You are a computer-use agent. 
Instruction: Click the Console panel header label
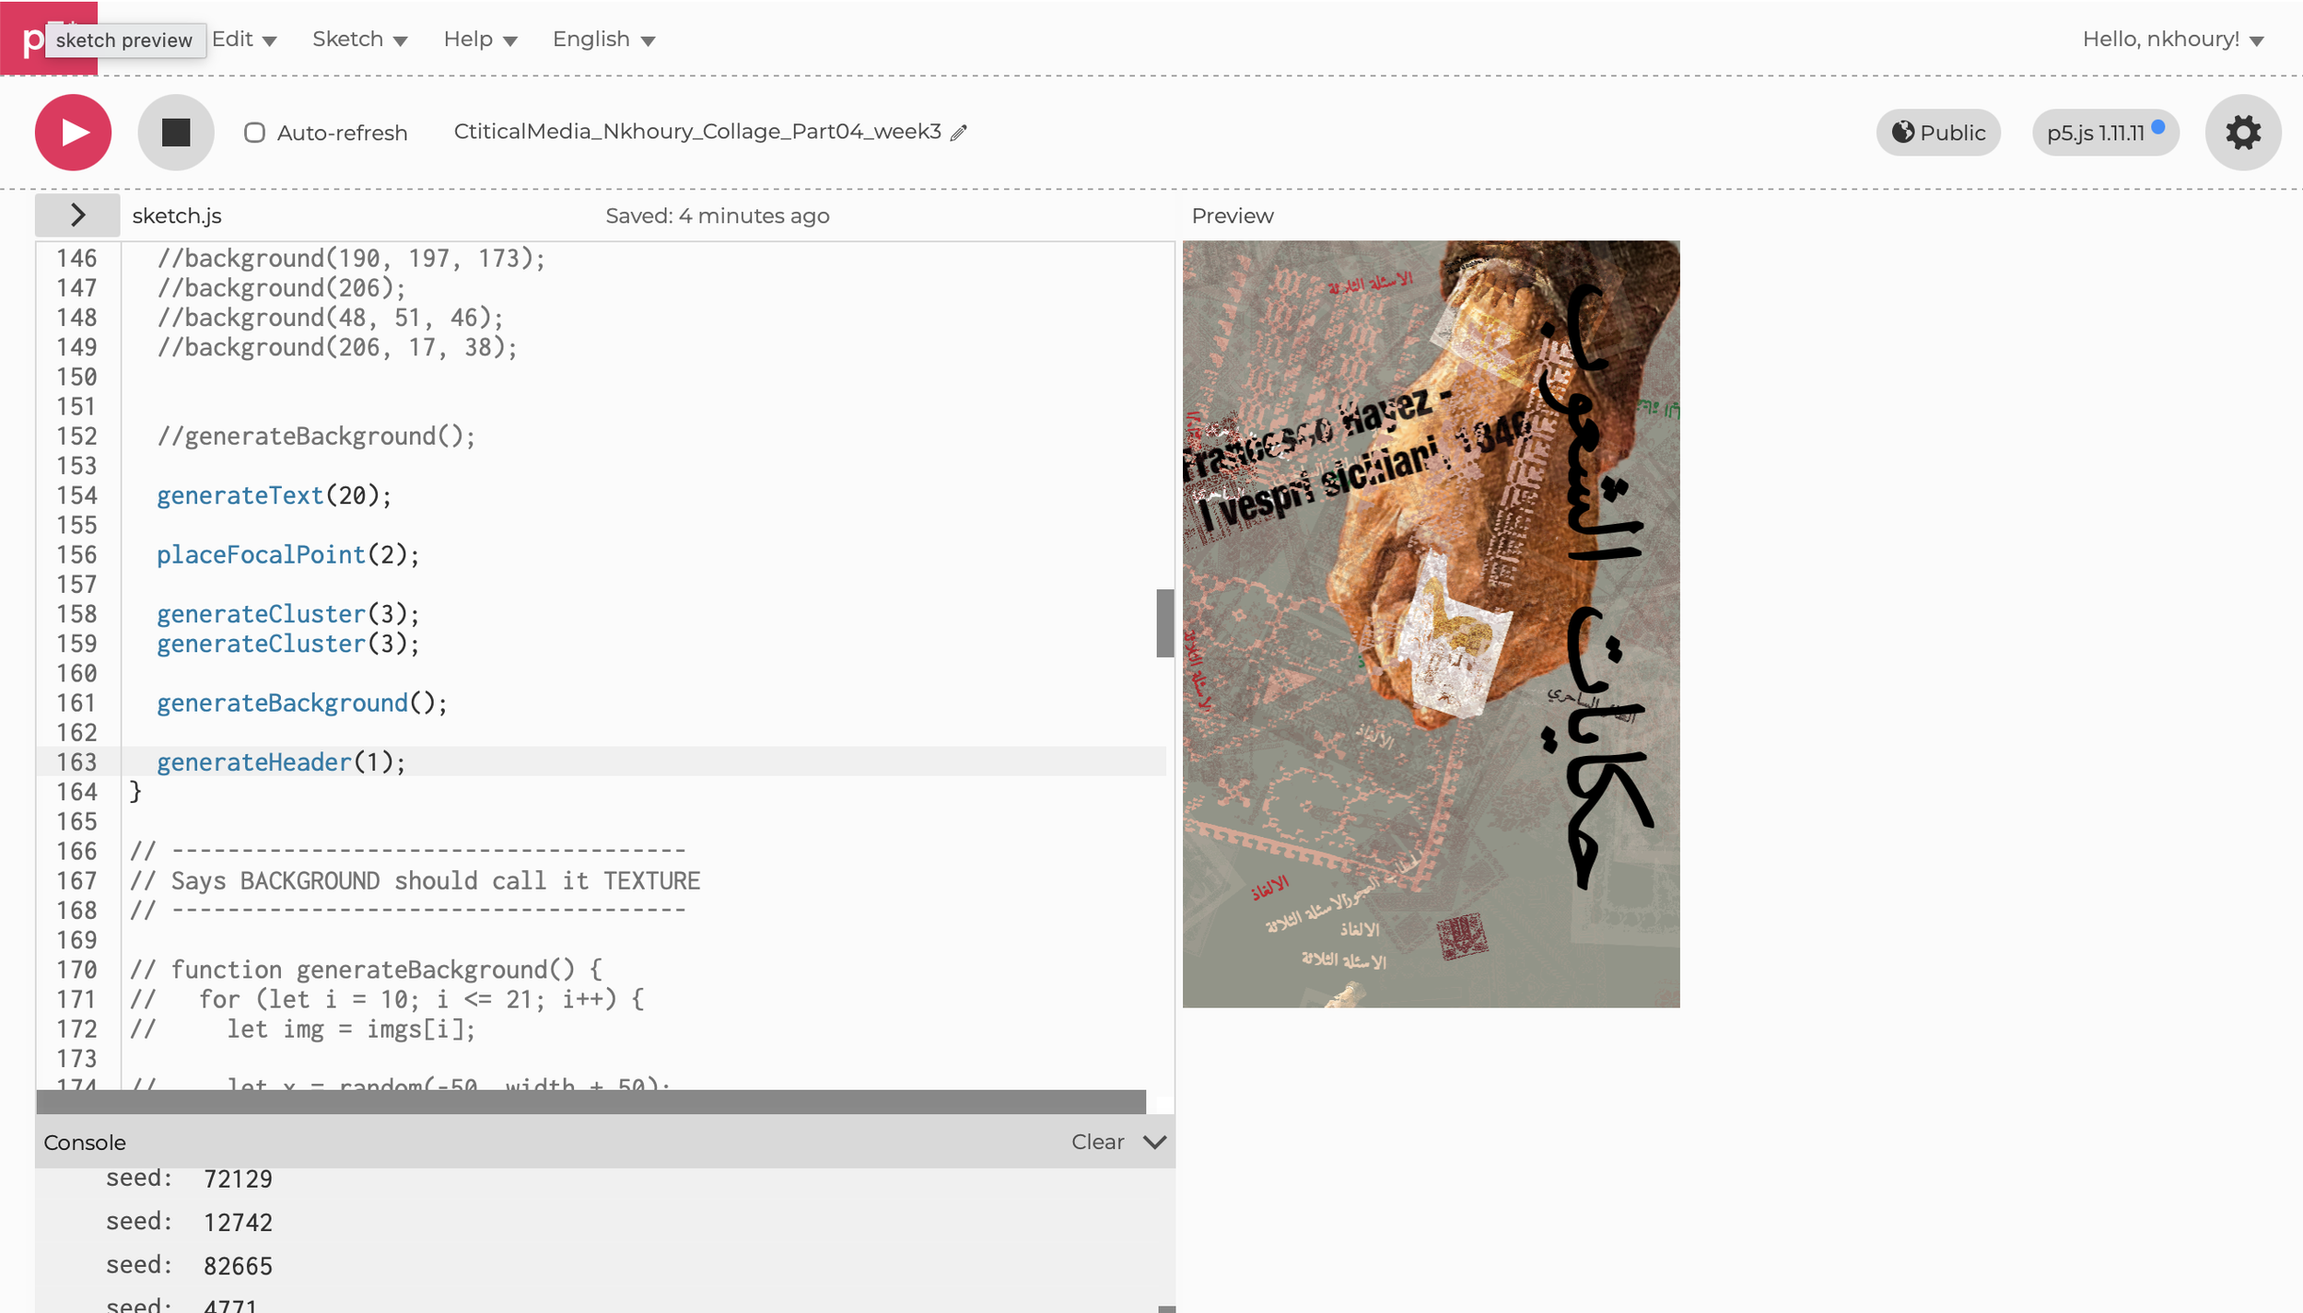click(x=85, y=1142)
